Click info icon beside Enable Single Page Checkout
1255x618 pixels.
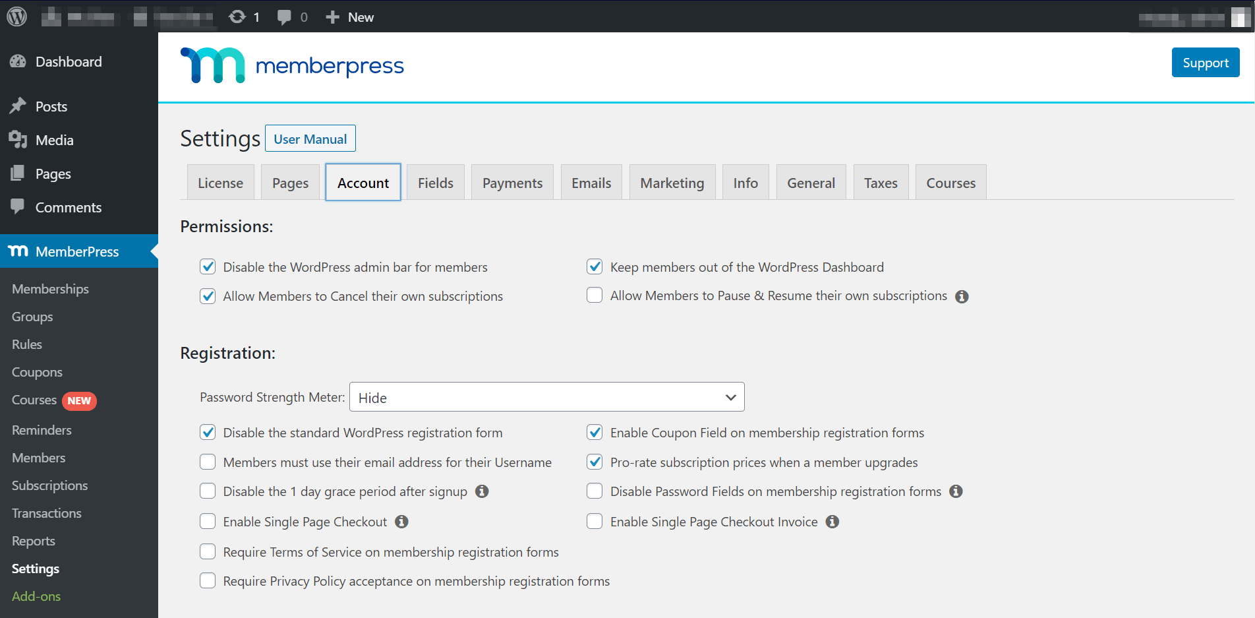[401, 522]
